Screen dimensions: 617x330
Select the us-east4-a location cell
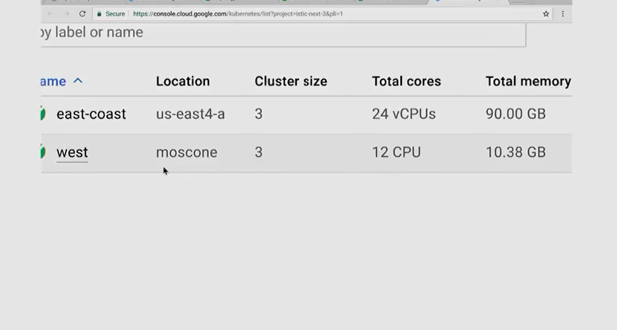[x=190, y=114]
